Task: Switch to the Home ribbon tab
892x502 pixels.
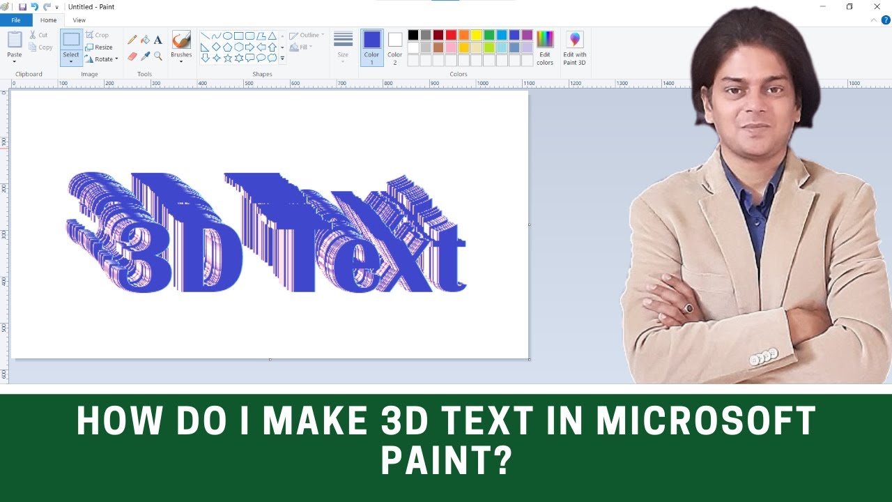Action: (48, 20)
